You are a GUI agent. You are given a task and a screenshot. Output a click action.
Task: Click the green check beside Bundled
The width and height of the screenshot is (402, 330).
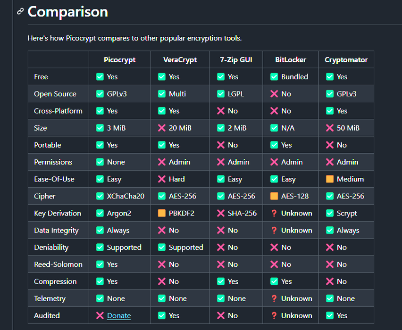click(x=274, y=76)
